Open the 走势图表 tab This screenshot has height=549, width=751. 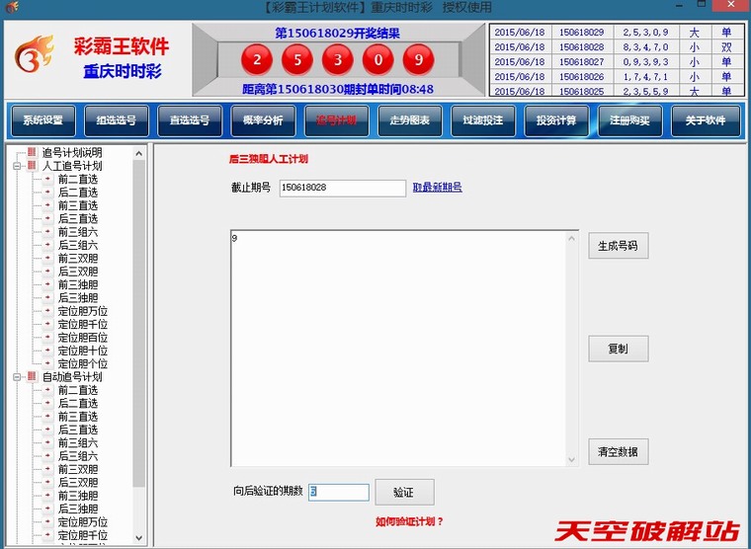click(x=409, y=120)
